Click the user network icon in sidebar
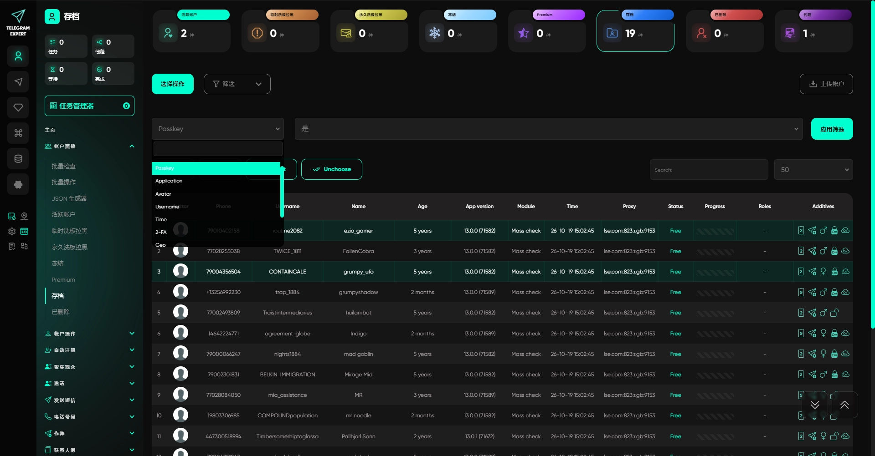Image resolution: width=875 pixels, height=456 pixels. point(24,216)
